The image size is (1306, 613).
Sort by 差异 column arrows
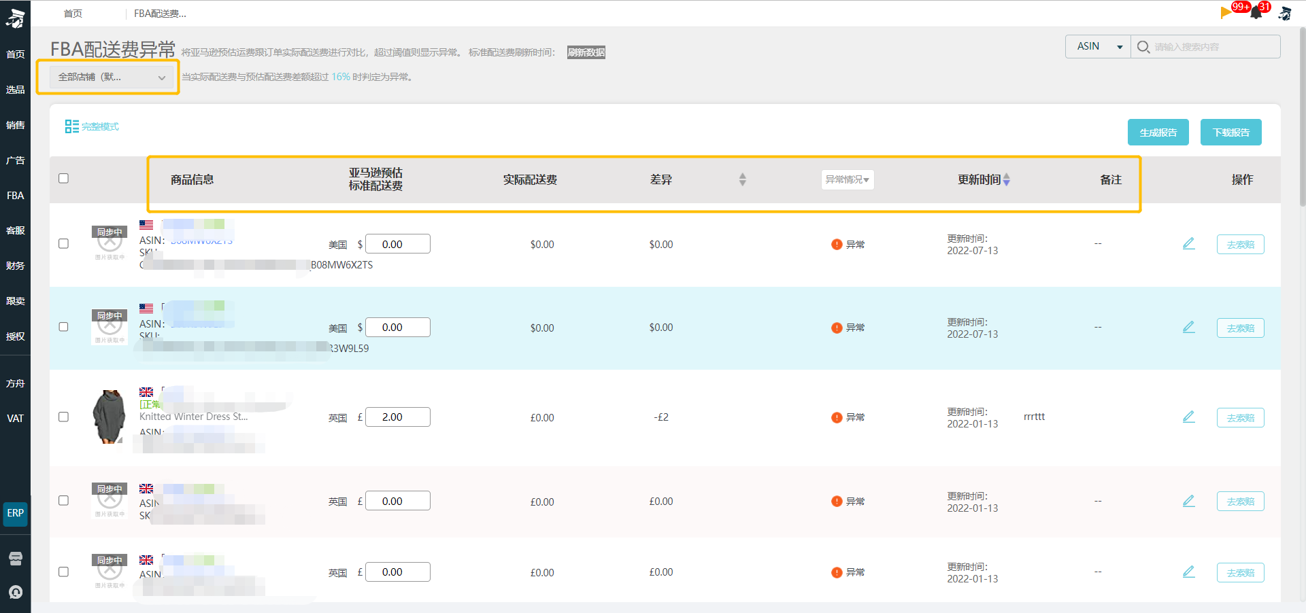[742, 179]
